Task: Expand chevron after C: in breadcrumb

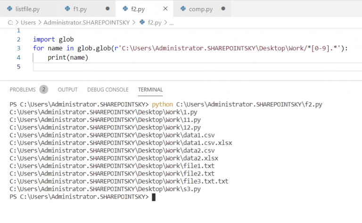Action: tap(17, 23)
